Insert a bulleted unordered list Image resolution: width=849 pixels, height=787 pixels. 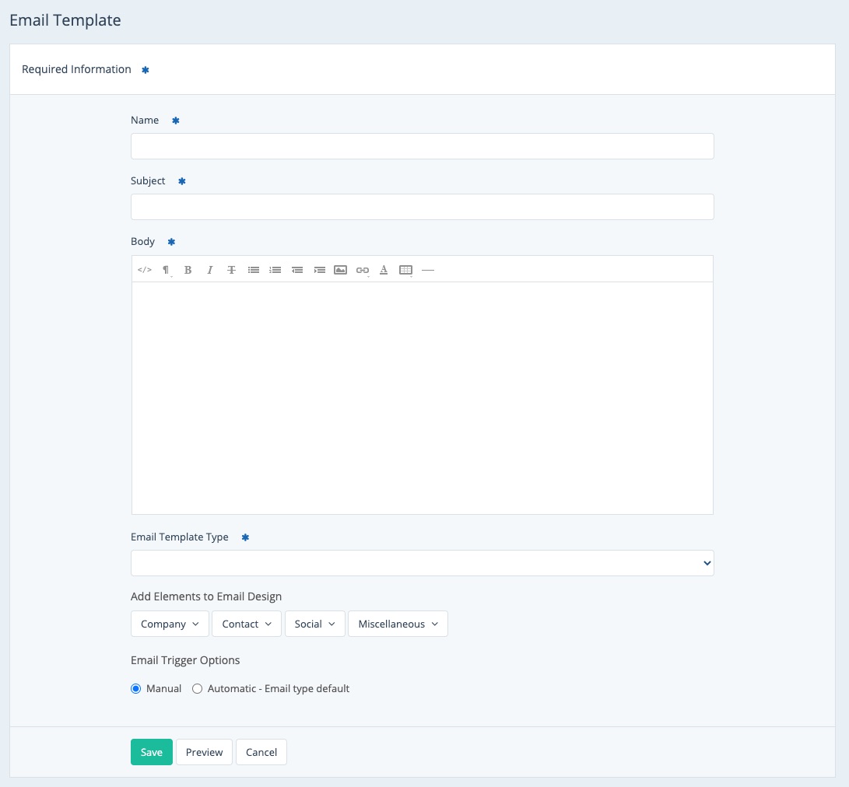(253, 270)
